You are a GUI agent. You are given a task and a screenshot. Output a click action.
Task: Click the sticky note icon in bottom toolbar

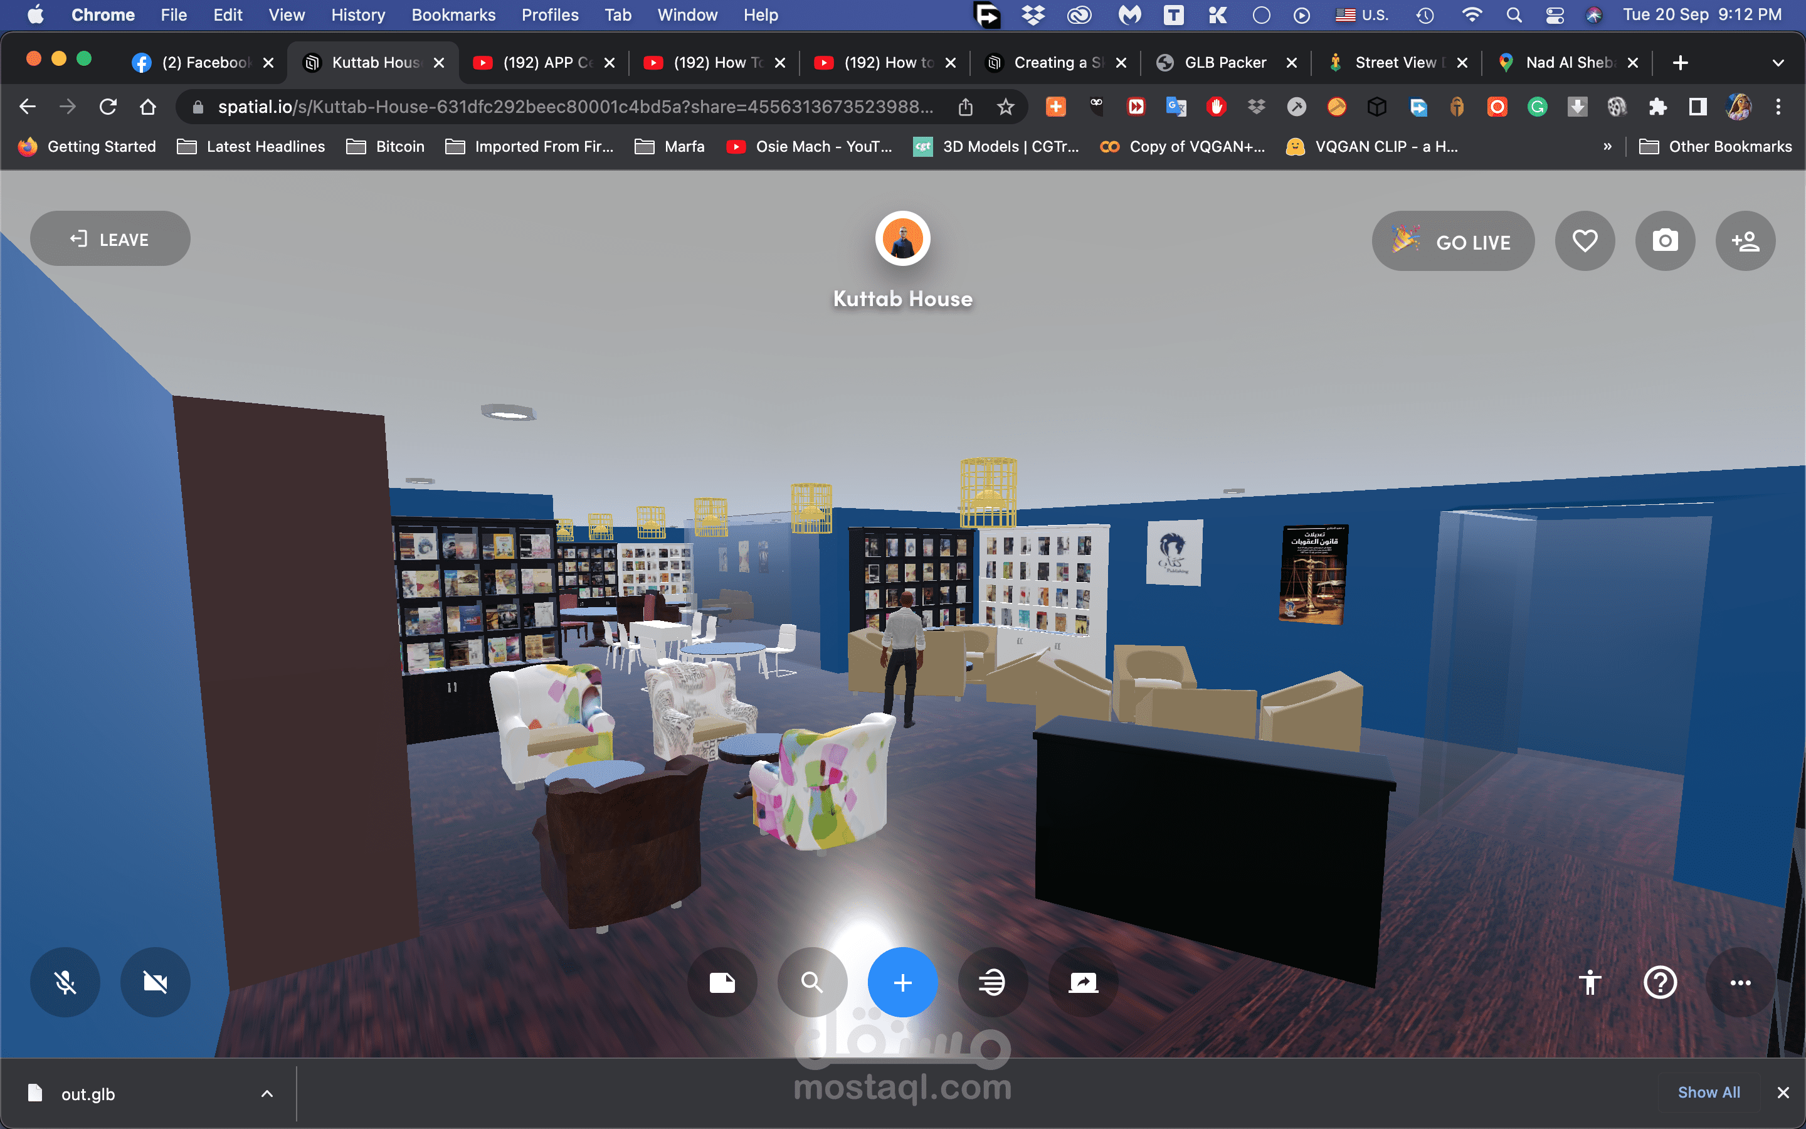point(722,983)
